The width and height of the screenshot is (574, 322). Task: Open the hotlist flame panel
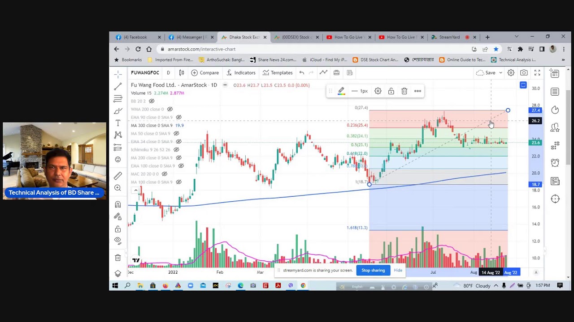coord(555,110)
